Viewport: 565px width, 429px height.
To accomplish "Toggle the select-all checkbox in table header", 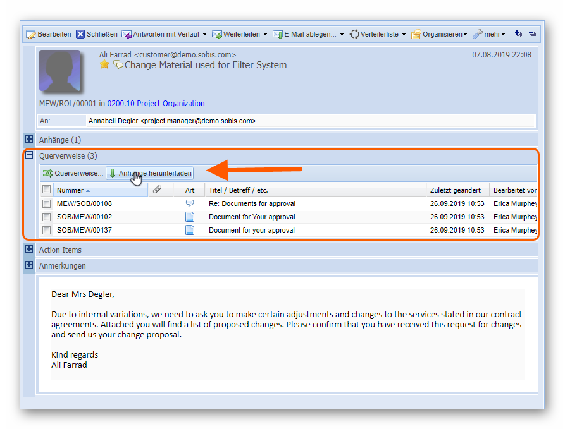I will pos(46,190).
